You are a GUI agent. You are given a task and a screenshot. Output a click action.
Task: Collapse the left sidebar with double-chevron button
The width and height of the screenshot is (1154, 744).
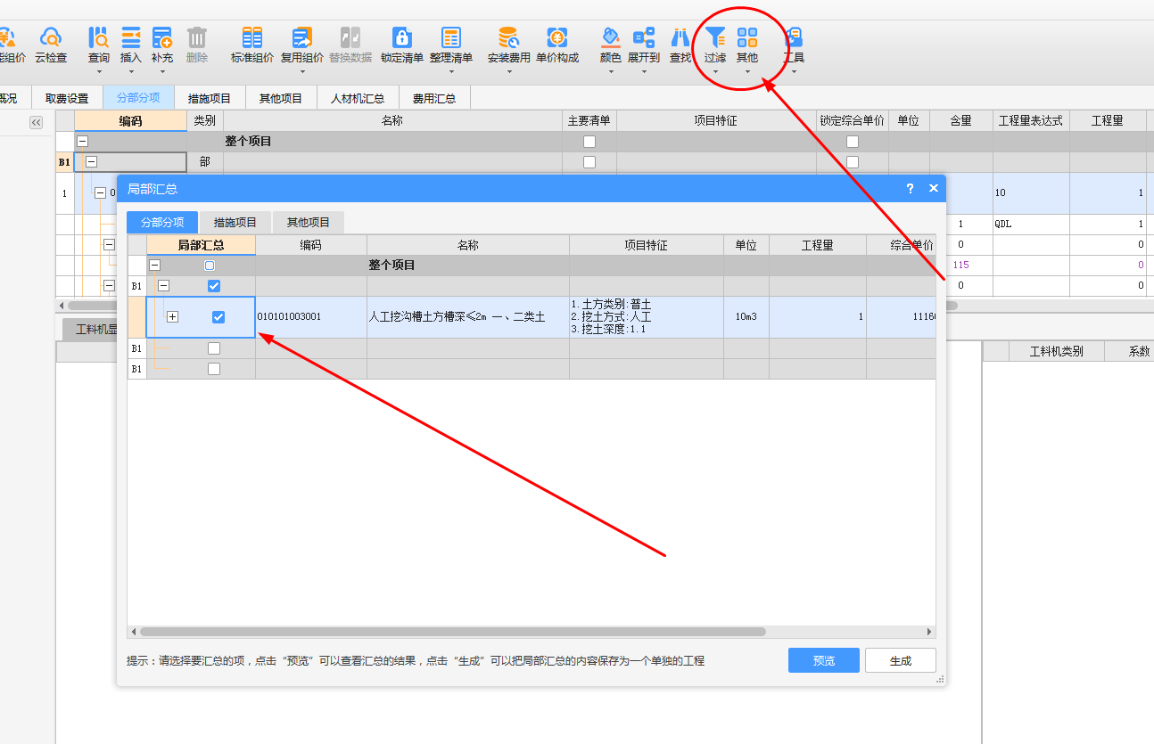pyautogui.click(x=37, y=123)
